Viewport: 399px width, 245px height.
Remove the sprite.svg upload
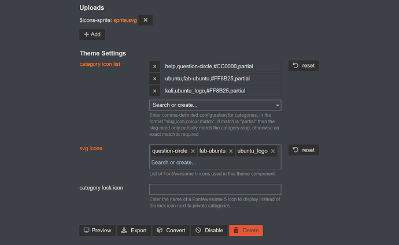pyautogui.click(x=145, y=20)
